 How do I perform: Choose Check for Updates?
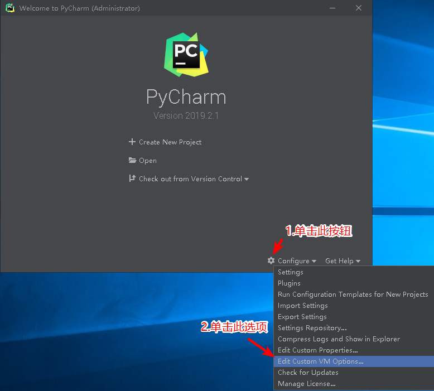point(354,373)
